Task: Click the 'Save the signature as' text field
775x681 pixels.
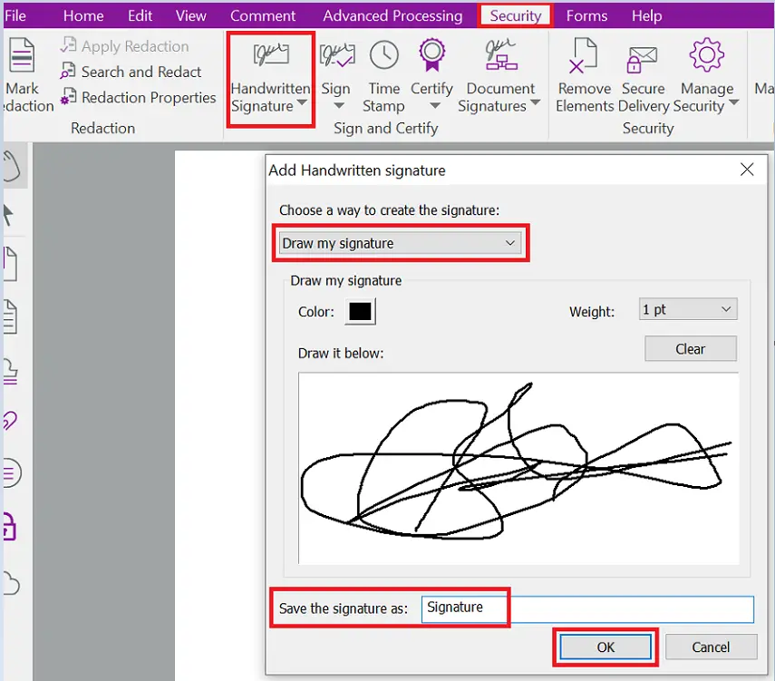Action: coord(587,609)
